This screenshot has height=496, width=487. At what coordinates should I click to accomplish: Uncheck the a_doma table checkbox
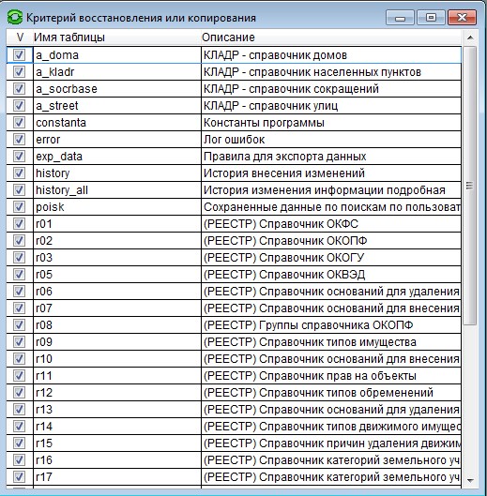[19, 55]
